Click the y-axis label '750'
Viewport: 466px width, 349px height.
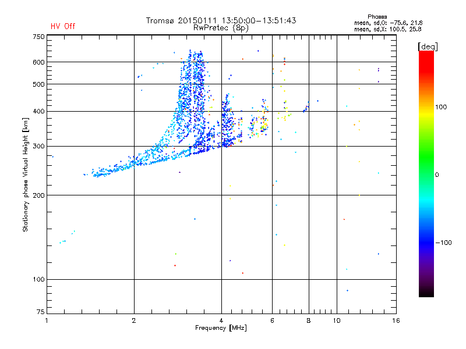pos(38,37)
